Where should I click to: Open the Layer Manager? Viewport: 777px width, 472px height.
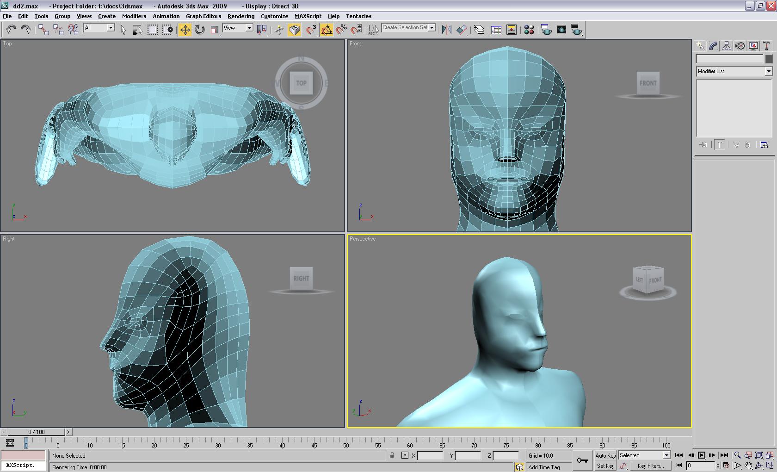[x=479, y=30]
